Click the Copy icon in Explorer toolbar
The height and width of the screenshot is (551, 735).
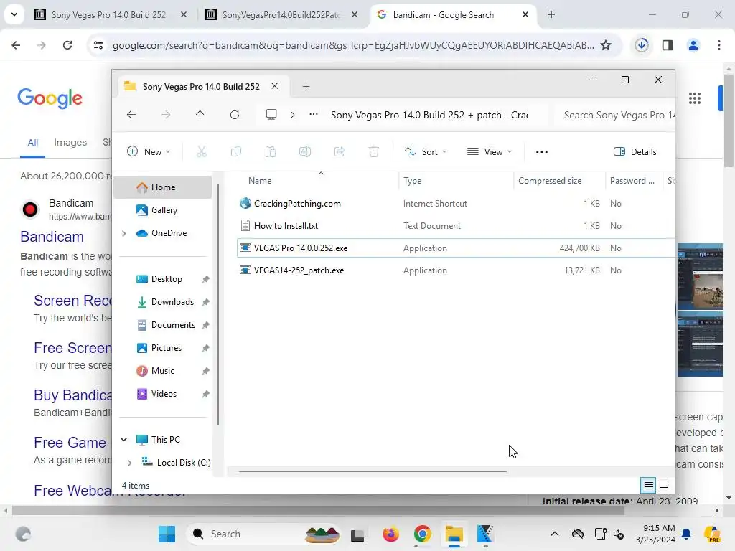(x=236, y=151)
